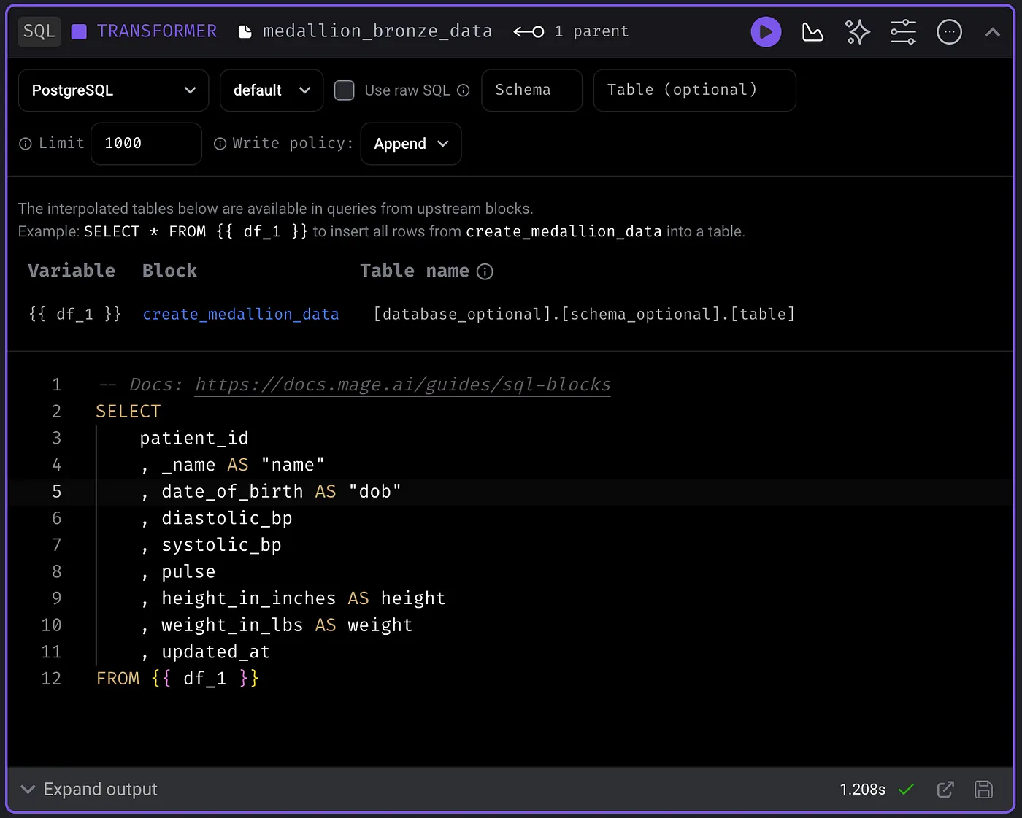The image size is (1022, 818).
Task: Focus the Table (optional) input field
Action: [x=694, y=90]
